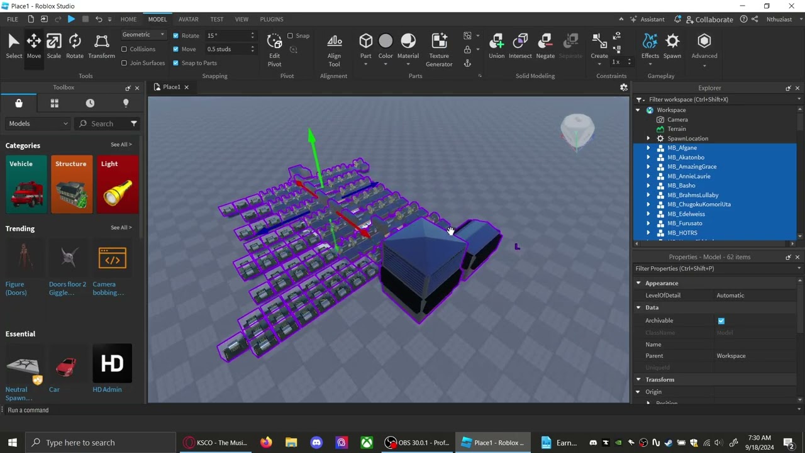The height and width of the screenshot is (453, 805).
Task: Open the HOME ribbon tab
Action: click(128, 20)
